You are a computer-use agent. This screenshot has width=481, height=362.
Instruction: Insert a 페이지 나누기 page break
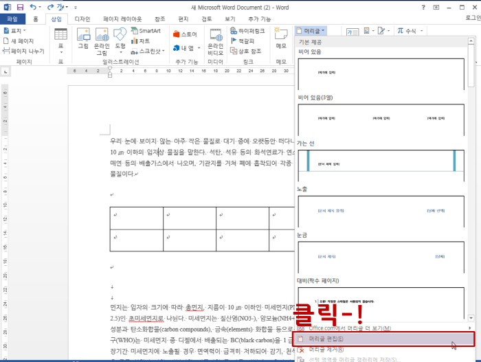(23, 51)
